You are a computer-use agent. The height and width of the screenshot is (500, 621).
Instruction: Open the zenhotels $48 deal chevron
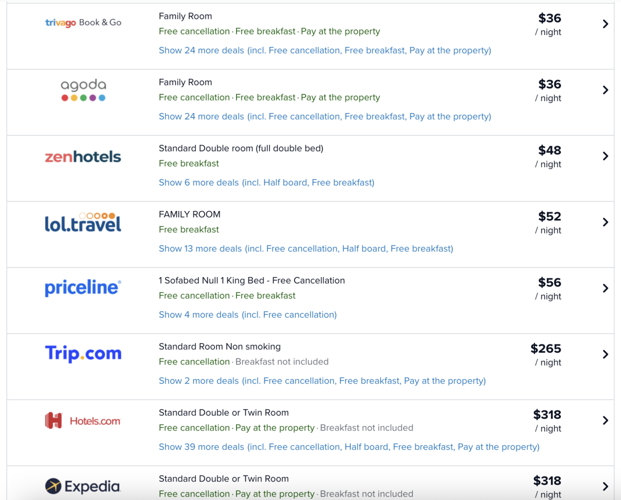pos(605,156)
